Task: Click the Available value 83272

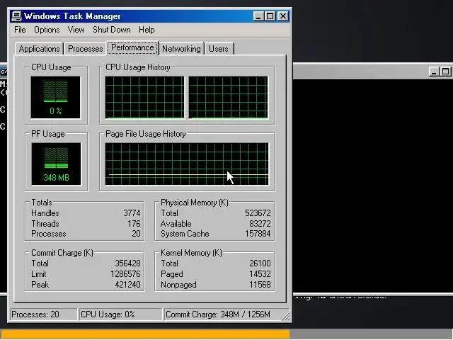Action: click(x=260, y=224)
